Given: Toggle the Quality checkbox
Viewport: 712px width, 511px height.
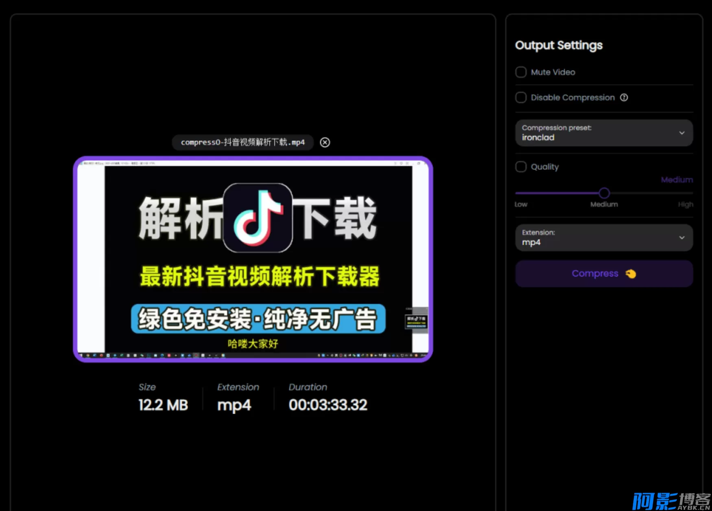Looking at the screenshot, I should pos(521,167).
